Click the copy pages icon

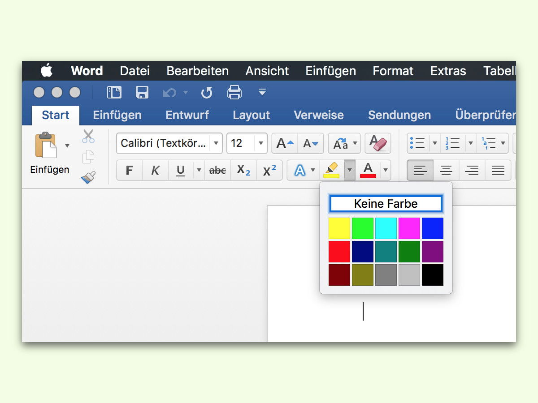click(x=88, y=157)
